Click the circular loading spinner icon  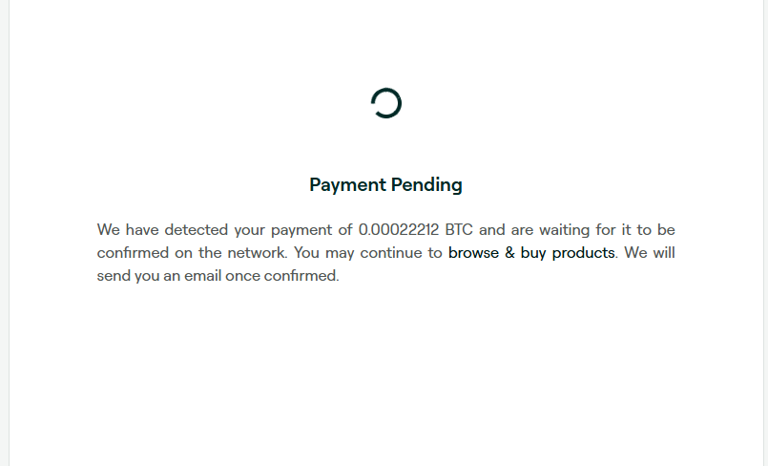point(386,103)
